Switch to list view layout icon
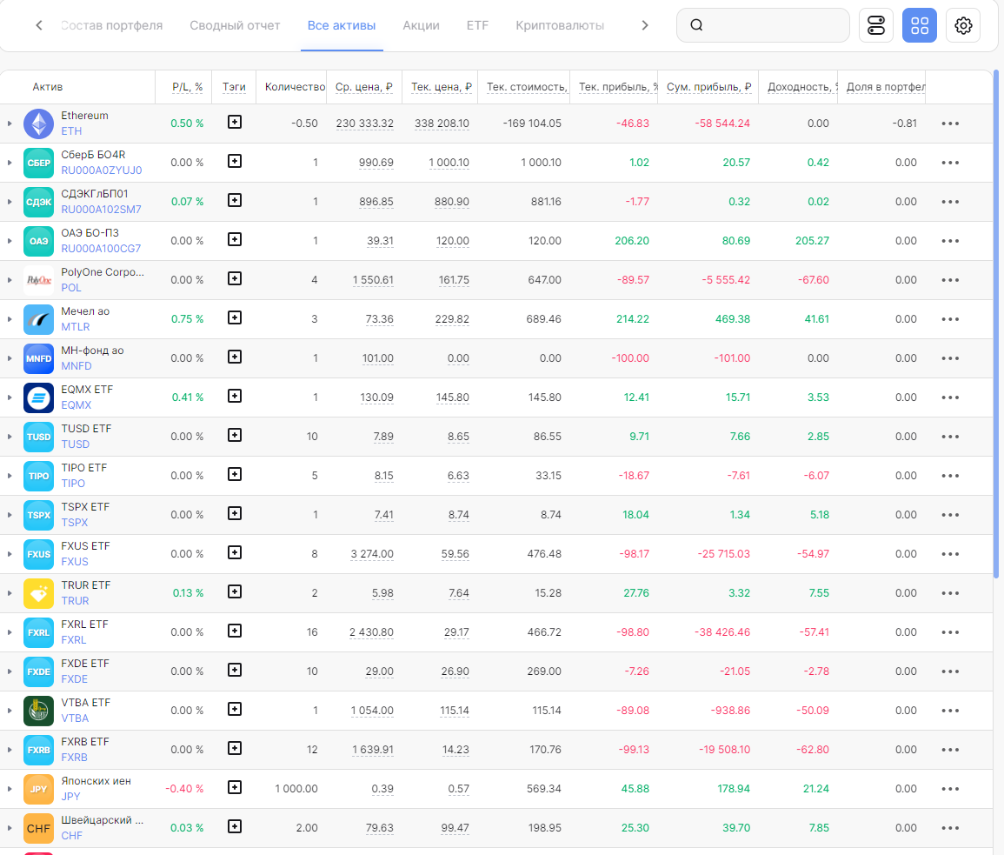This screenshot has width=1004, height=855. (876, 25)
